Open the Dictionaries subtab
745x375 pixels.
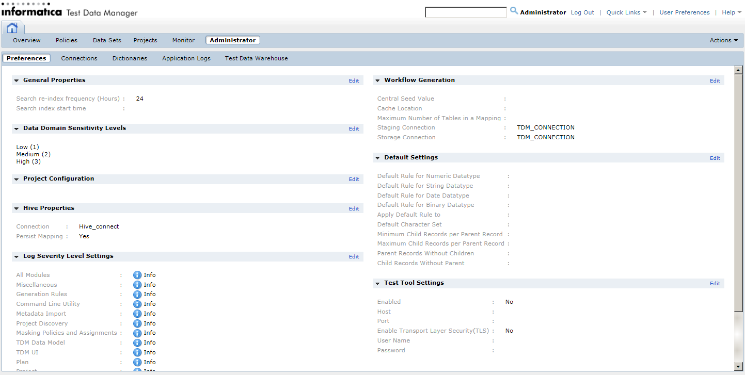pyautogui.click(x=130, y=58)
